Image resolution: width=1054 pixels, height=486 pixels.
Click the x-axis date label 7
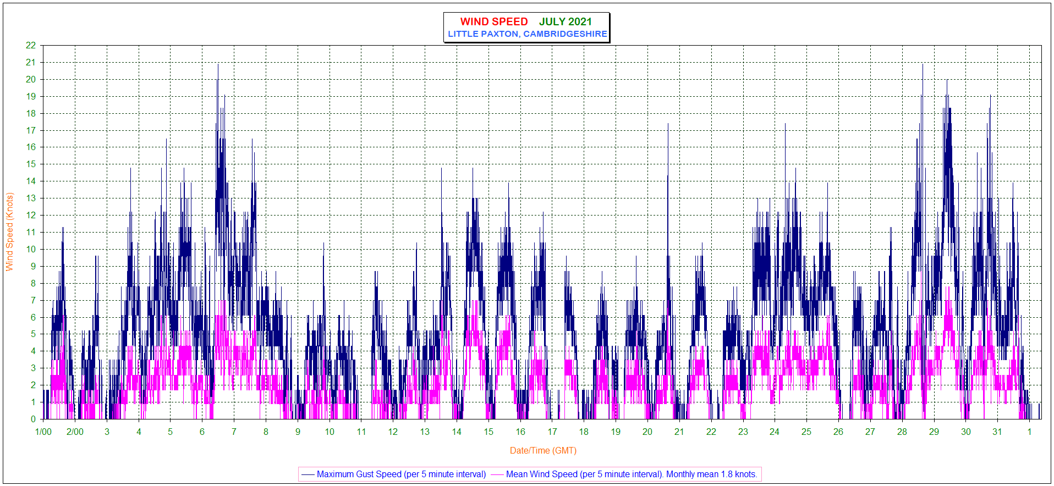point(234,432)
